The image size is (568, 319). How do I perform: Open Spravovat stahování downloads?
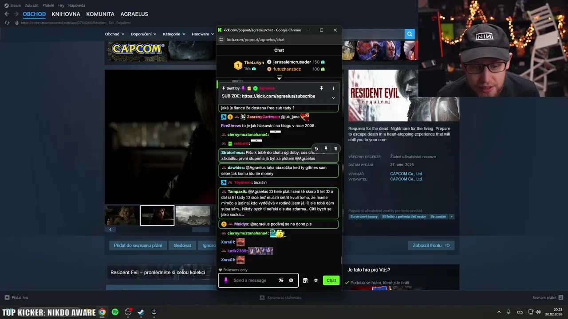pyautogui.click(x=280, y=298)
